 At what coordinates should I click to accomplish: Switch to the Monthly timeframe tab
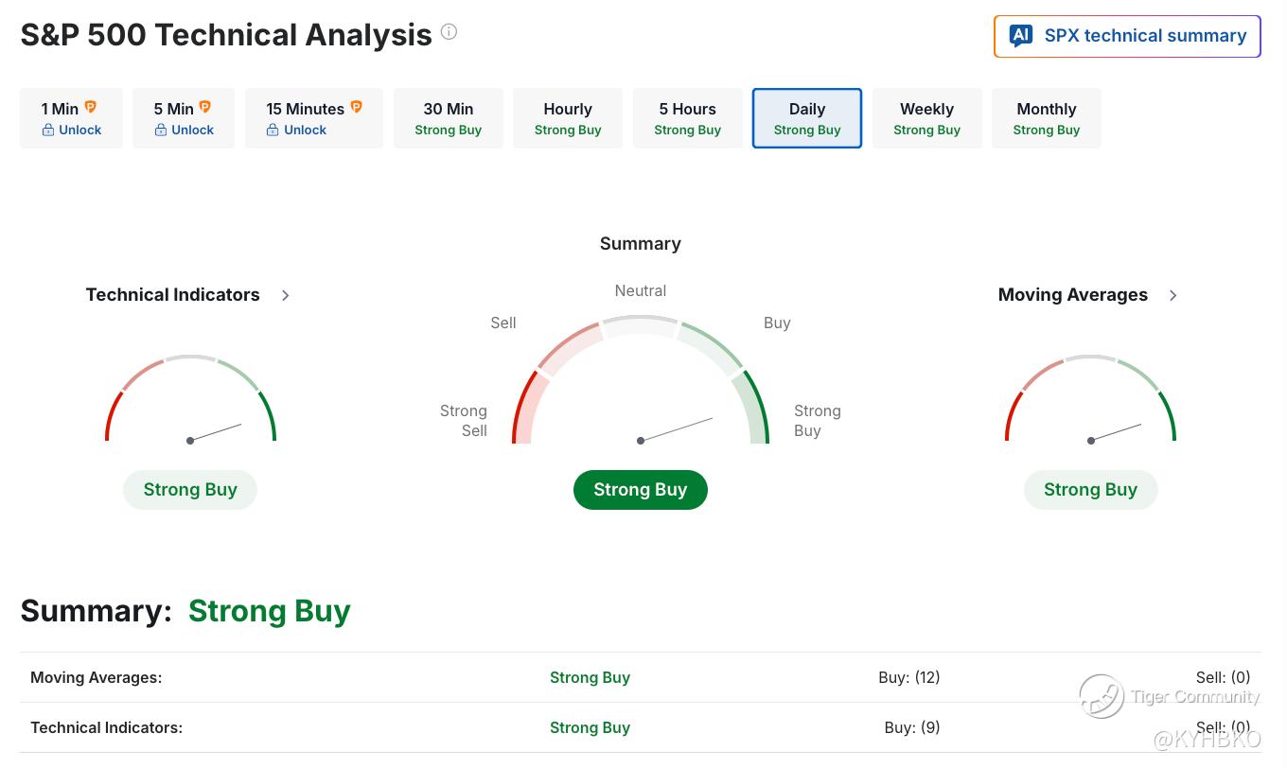pos(1046,118)
